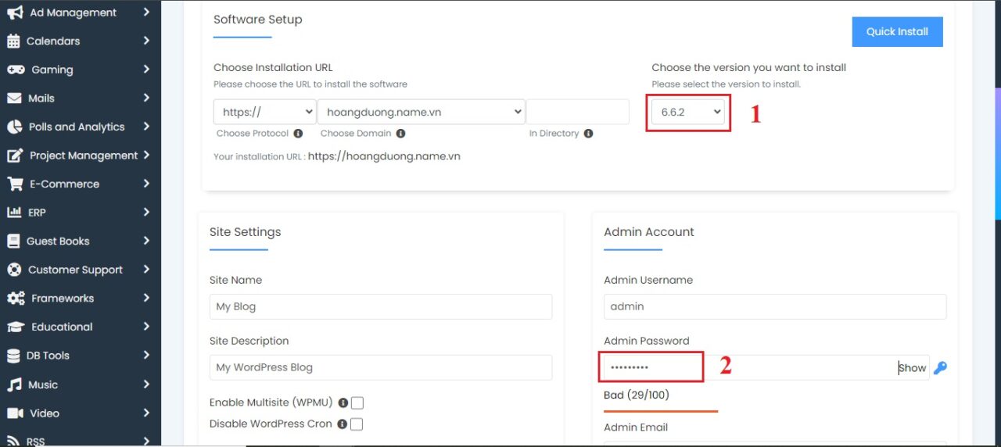Click the Educational graduation cap icon

click(16, 327)
